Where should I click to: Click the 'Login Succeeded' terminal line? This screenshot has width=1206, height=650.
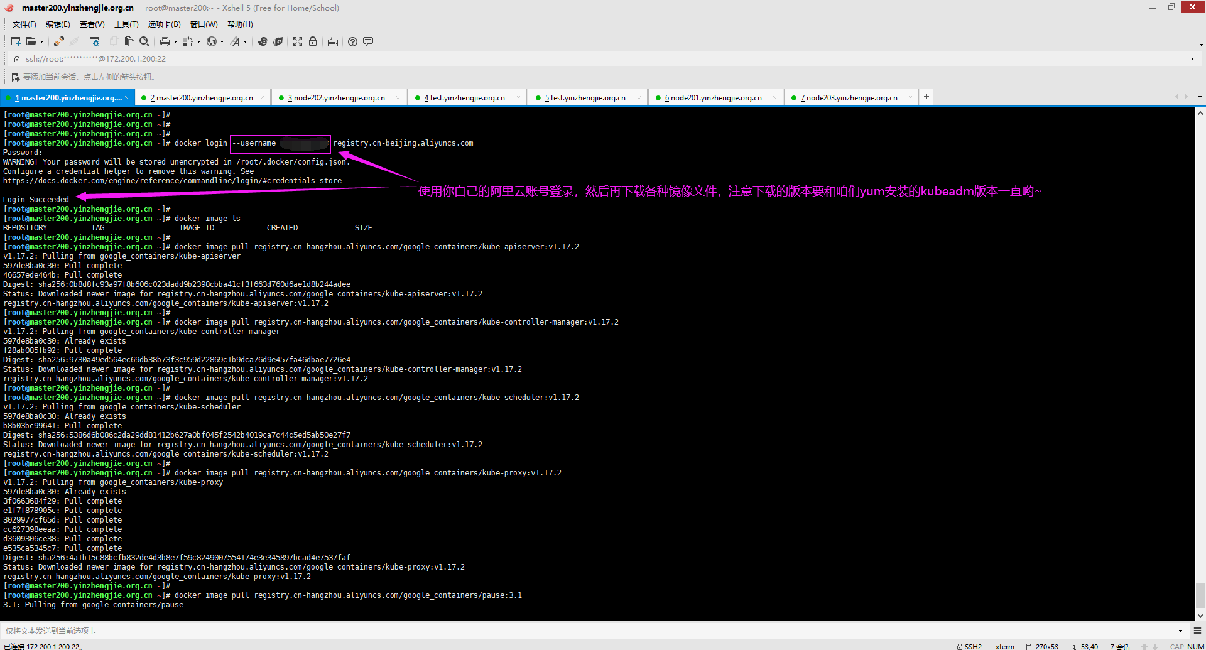point(36,200)
